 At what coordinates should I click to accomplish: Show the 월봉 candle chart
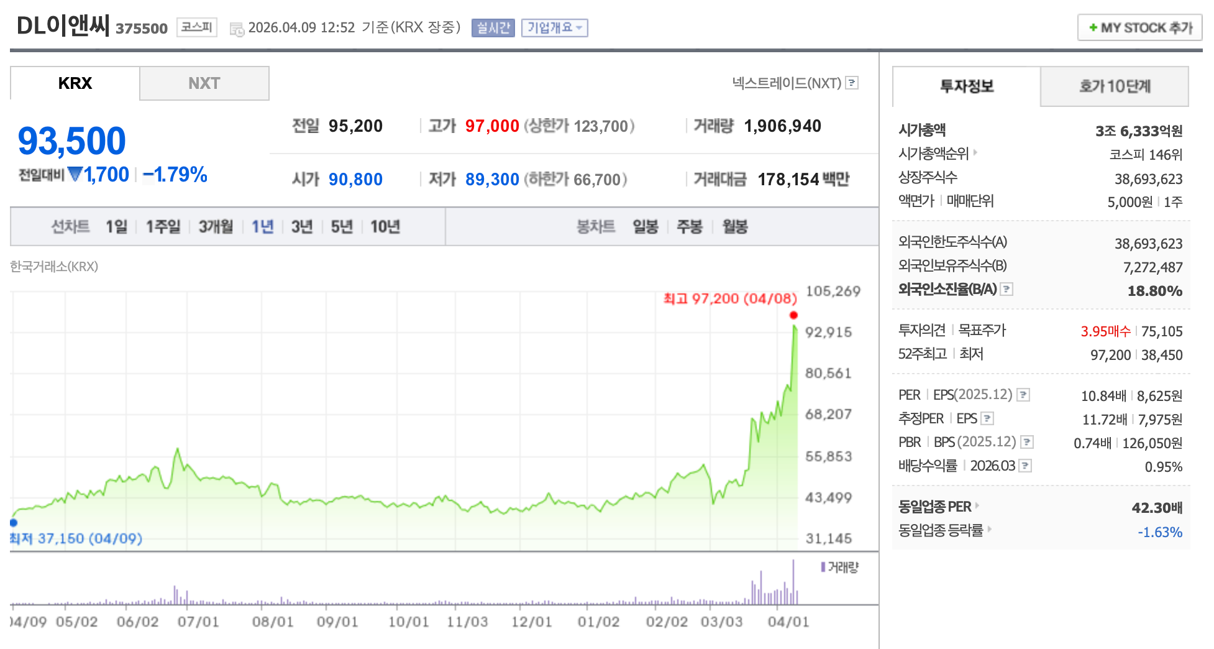coord(735,227)
